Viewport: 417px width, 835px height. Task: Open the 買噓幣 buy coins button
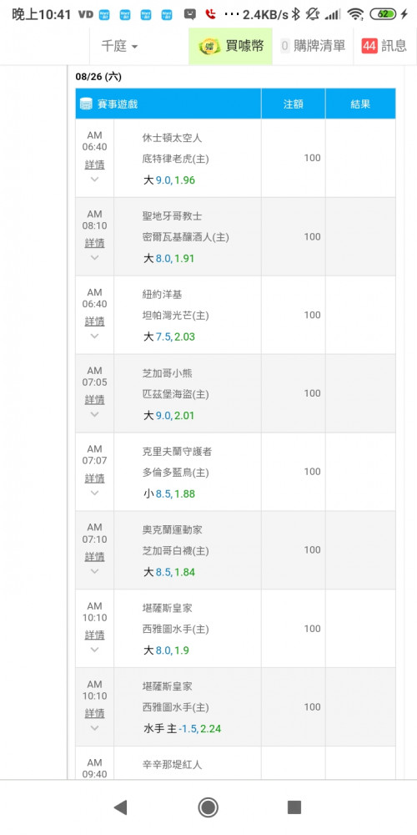tap(231, 46)
